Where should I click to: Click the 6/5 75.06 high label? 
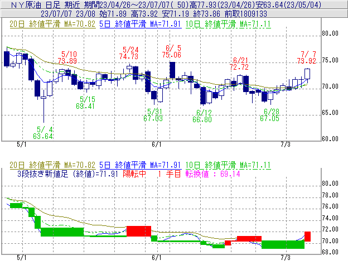[172, 51]
